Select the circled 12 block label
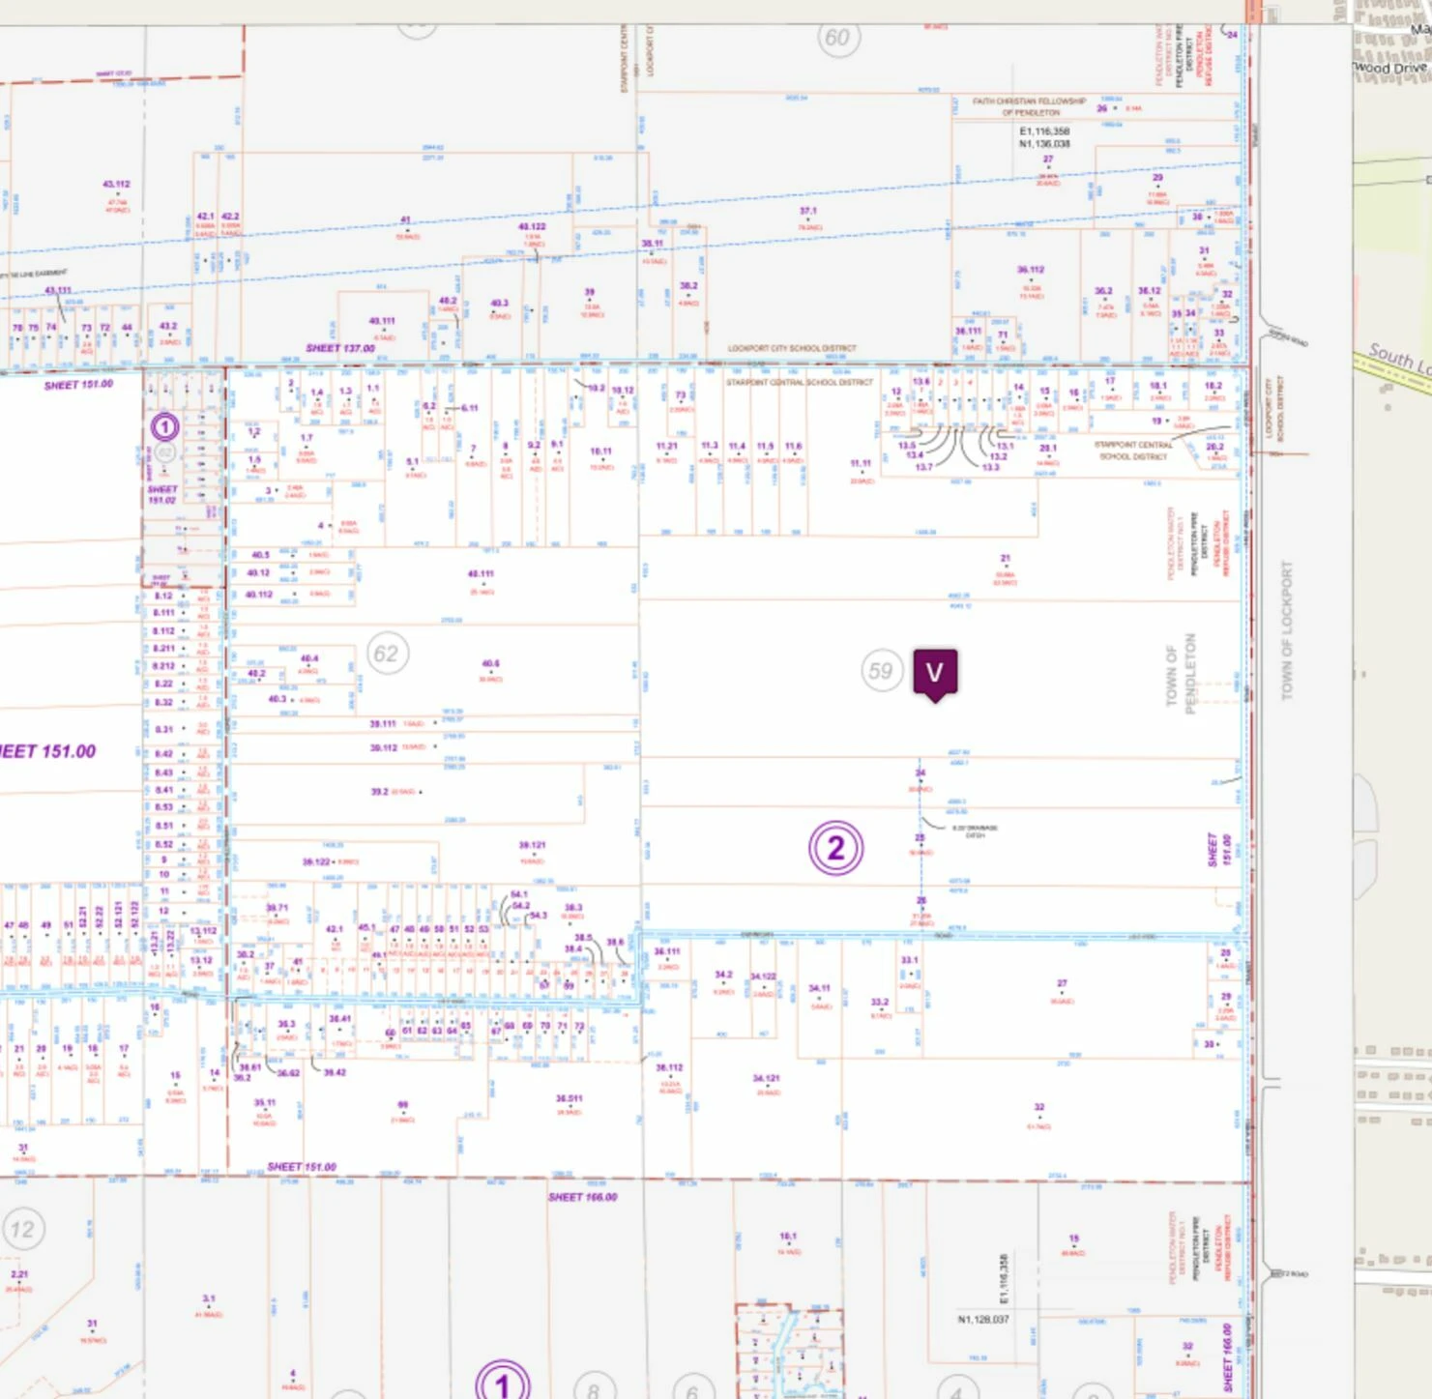The width and height of the screenshot is (1432, 1399). click(22, 1229)
